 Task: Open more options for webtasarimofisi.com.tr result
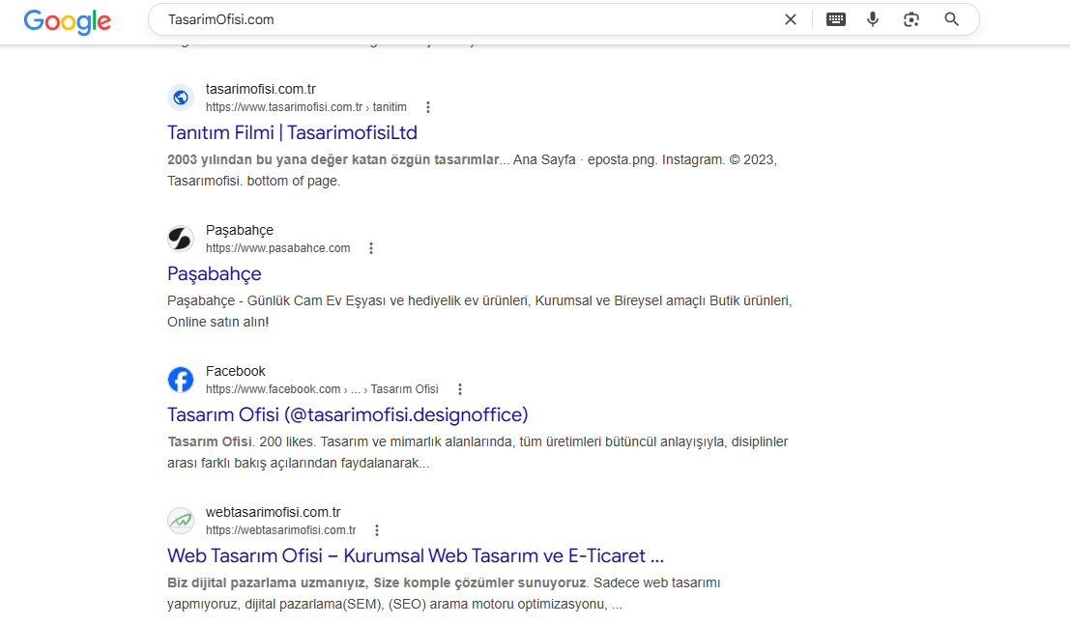377,530
